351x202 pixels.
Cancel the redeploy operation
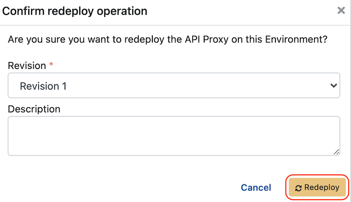click(x=256, y=188)
